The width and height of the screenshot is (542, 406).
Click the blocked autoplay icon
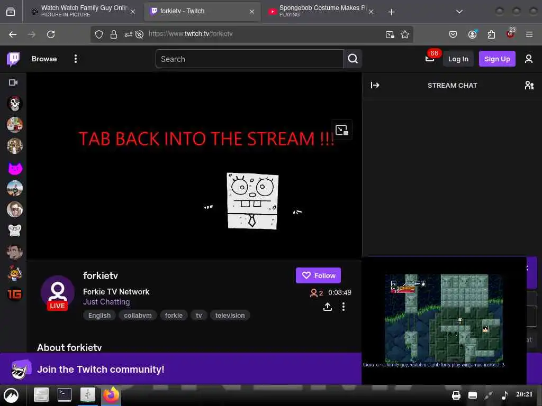139,34
